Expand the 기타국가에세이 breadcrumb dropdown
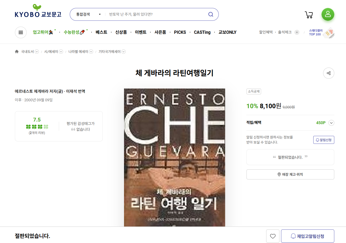The width and height of the screenshot is (346, 243). pyautogui.click(x=123, y=52)
